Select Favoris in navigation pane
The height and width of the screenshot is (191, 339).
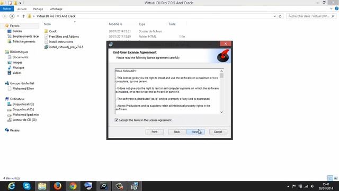point(14,26)
